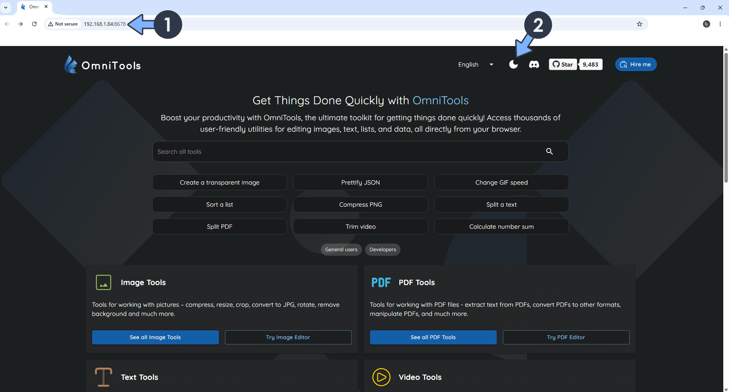The height and width of the screenshot is (392, 729).
Task: Open the Compress PNG tool
Action: point(361,204)
